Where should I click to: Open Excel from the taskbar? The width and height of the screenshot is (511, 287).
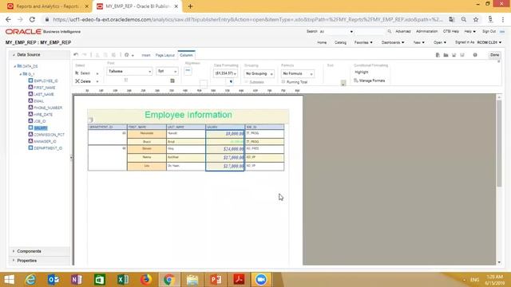[123, 280]
